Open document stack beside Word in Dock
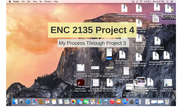 click(148, 102)
